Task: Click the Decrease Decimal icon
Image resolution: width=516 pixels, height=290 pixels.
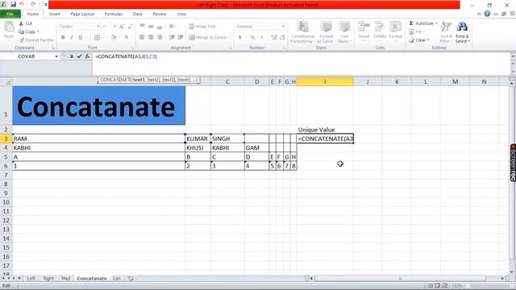Action: [x=282, y=38]
